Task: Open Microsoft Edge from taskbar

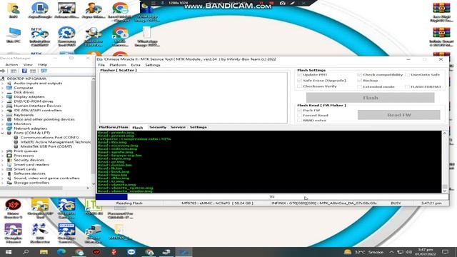Action: (x=61, y=252)
